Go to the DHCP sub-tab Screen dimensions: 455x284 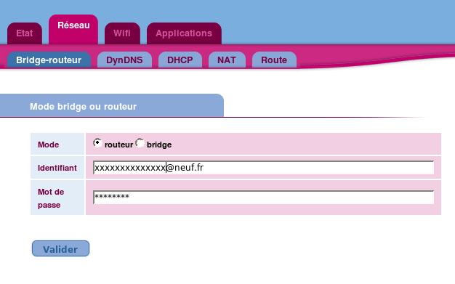(x=180, y=60)
